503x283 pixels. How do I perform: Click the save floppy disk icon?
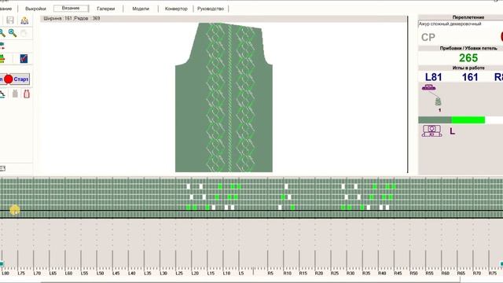[x=10, y=20]
